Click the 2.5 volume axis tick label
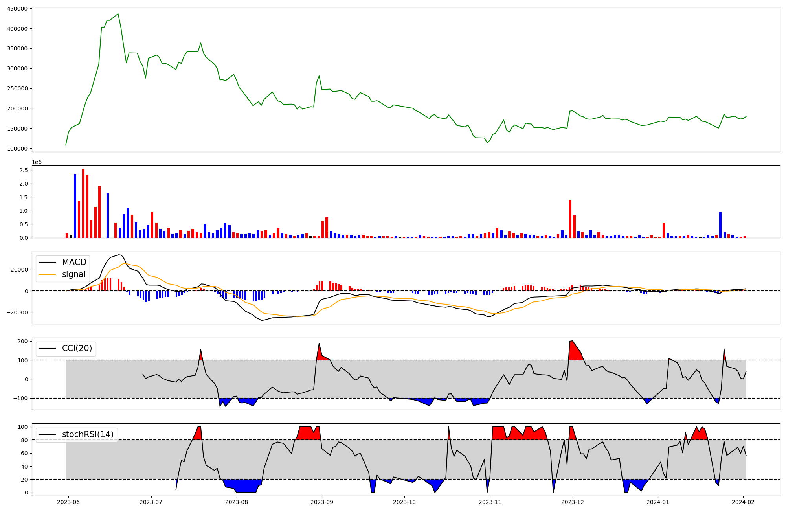This screenshot has height=511, width=786. [x=24, y=170]
